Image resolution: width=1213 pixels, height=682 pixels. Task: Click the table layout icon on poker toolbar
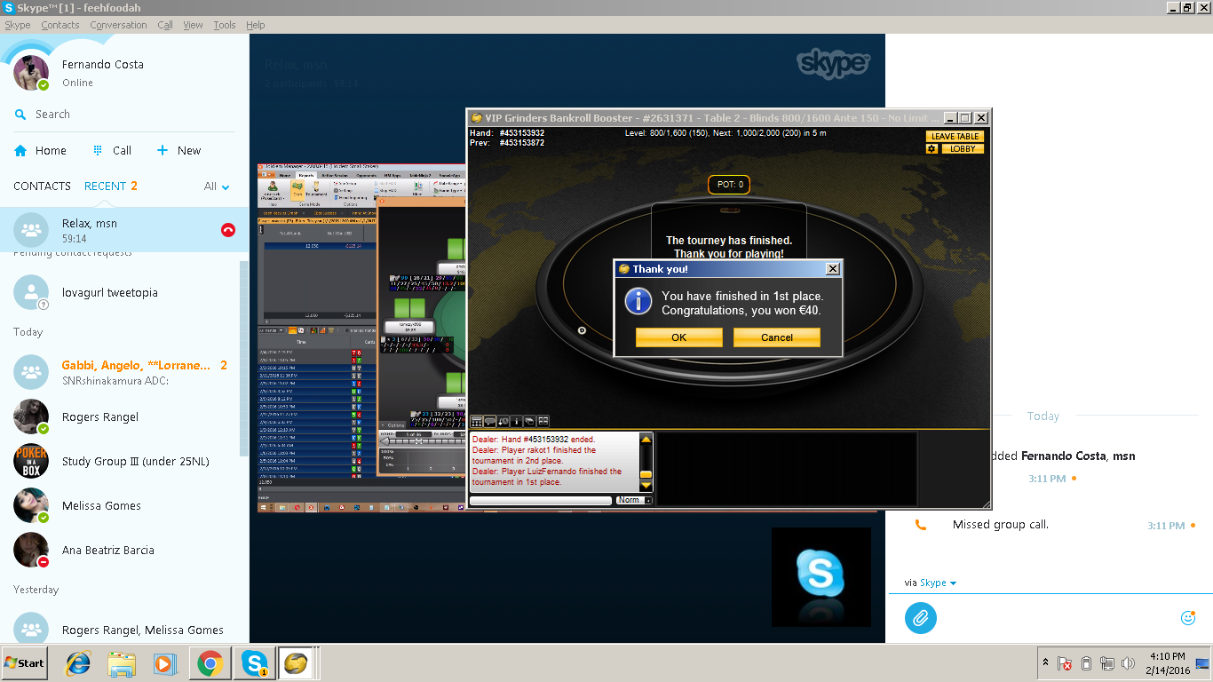[543, 421]
